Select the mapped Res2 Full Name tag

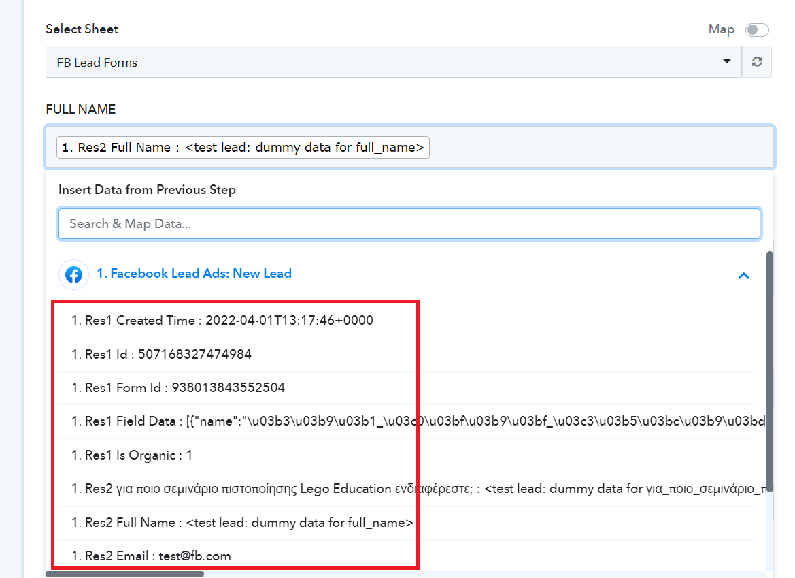point(243,148)
